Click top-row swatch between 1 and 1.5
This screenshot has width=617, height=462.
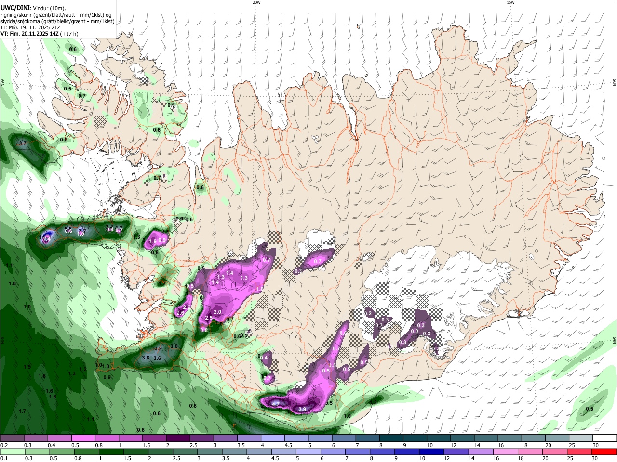tap(130, 438)
